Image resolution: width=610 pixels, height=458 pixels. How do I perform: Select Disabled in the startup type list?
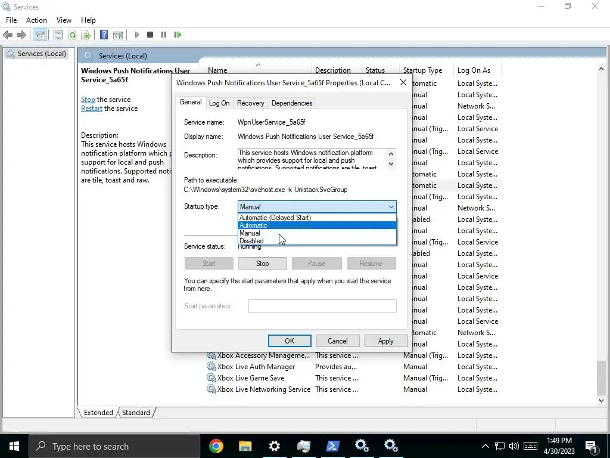(317, 241)
